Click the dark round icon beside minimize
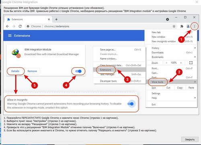This screenshot has height=145, width=201. pos(167,19)
